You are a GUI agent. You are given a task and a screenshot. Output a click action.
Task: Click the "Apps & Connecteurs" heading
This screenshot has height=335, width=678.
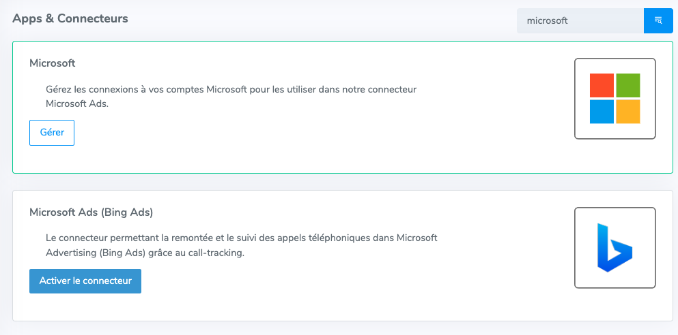(x=70, y=18)
